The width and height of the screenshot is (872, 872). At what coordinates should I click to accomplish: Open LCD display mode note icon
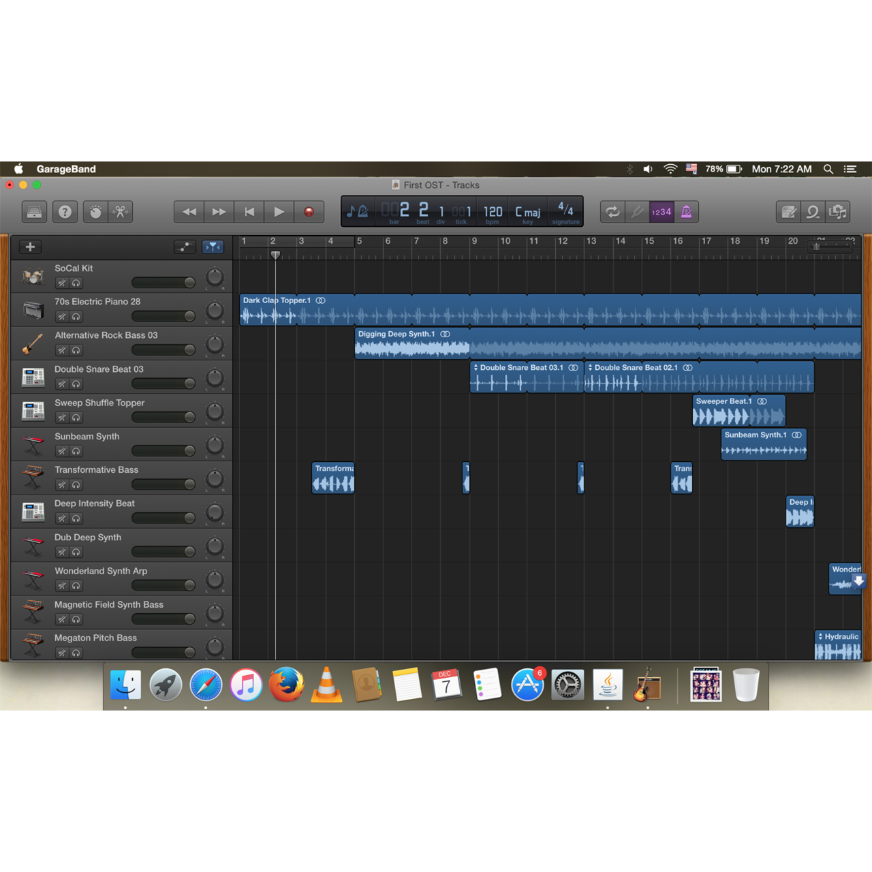point(358,211)
